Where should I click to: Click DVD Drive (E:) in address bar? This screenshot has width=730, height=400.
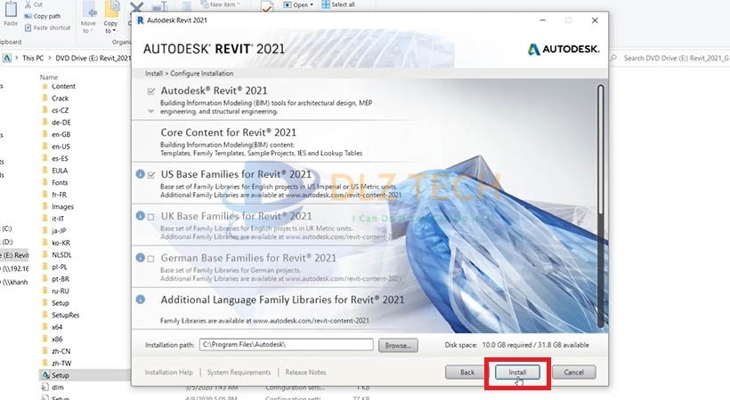pos(93,58)
